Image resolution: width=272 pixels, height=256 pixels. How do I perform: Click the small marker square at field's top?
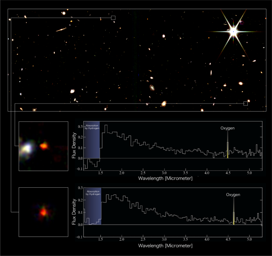coord(113,18)
